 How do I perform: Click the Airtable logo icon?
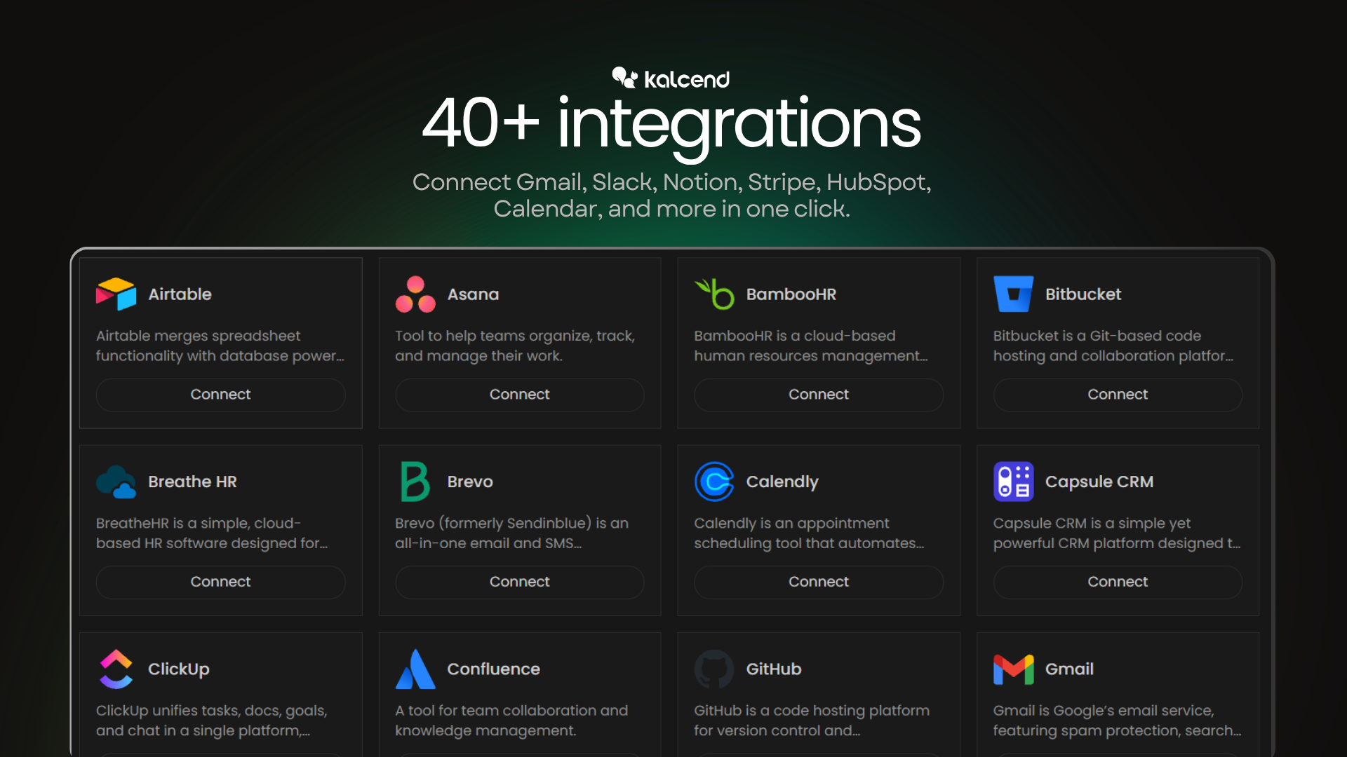tap(116, 294)
